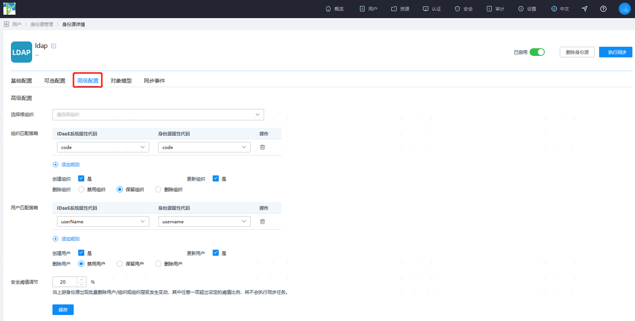The image size is (635, 321).
Task: Open the help question mark icon
Action: [x=604, y=9]
